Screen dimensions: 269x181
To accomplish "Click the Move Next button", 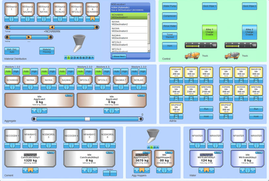I will point(119,56).
